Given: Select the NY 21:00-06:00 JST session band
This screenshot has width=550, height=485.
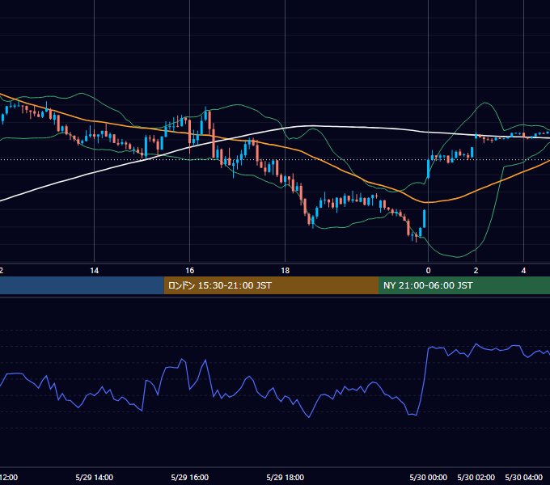Looking at the screenshot, I should coord(464,285).
